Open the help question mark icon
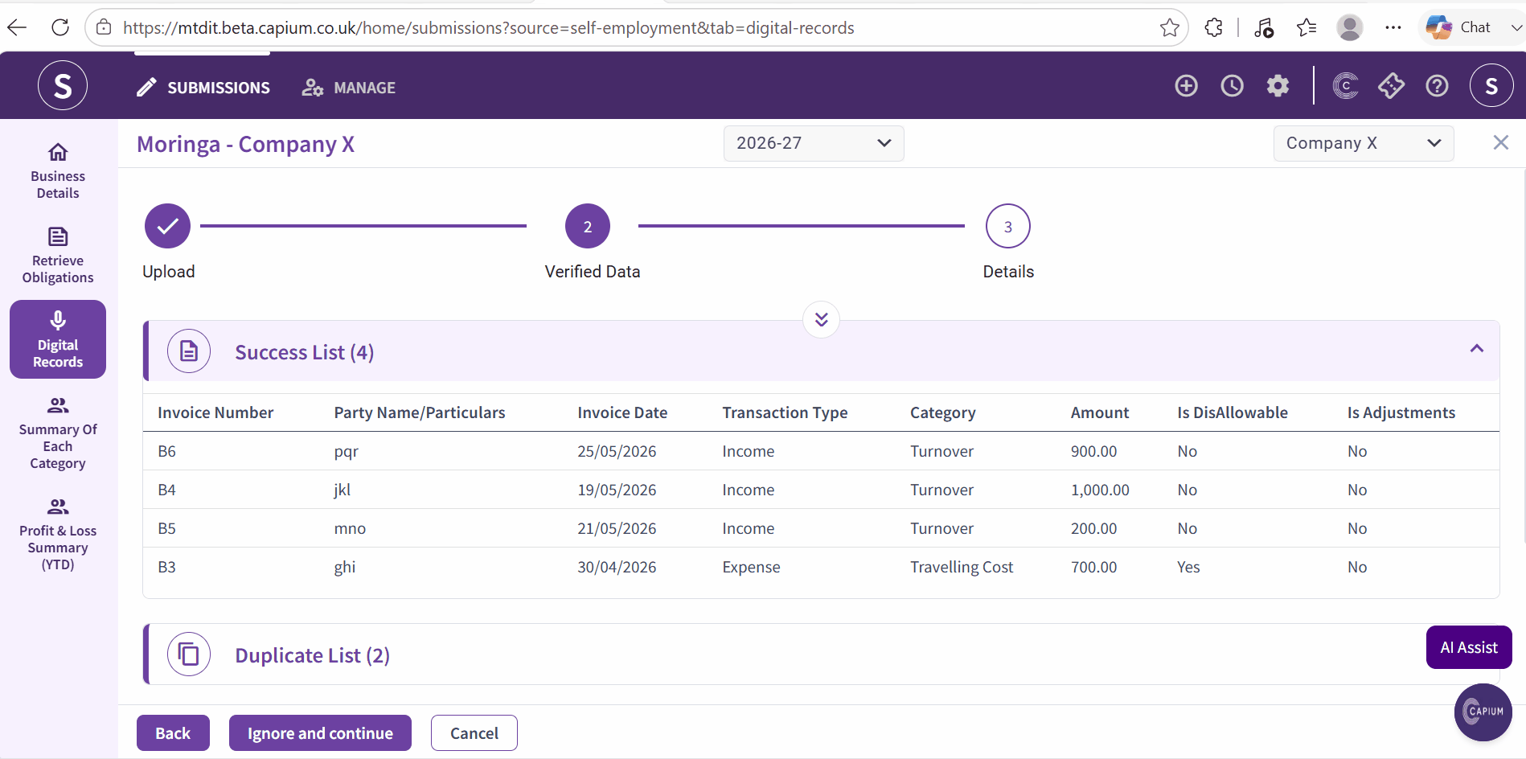Image resolution: width=1526 pixels, height=759 pixels. pos(1438,85)
